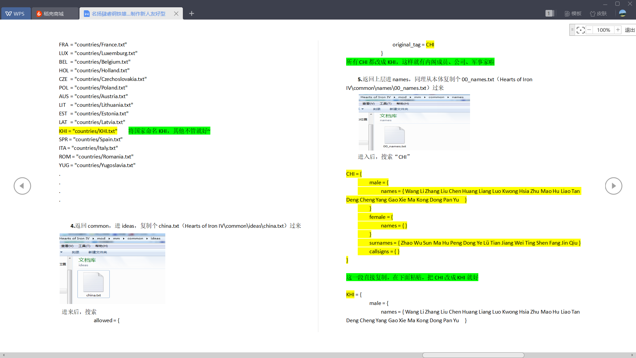
Task: Click the line YUG = "countries/Yugoslavia.txt"
Action: tap(97, 165)
